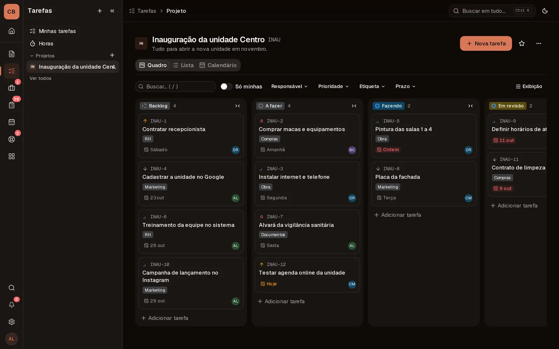Open the notifications bell icon
This screenshot has width=559, height=349.
point(12,305)
